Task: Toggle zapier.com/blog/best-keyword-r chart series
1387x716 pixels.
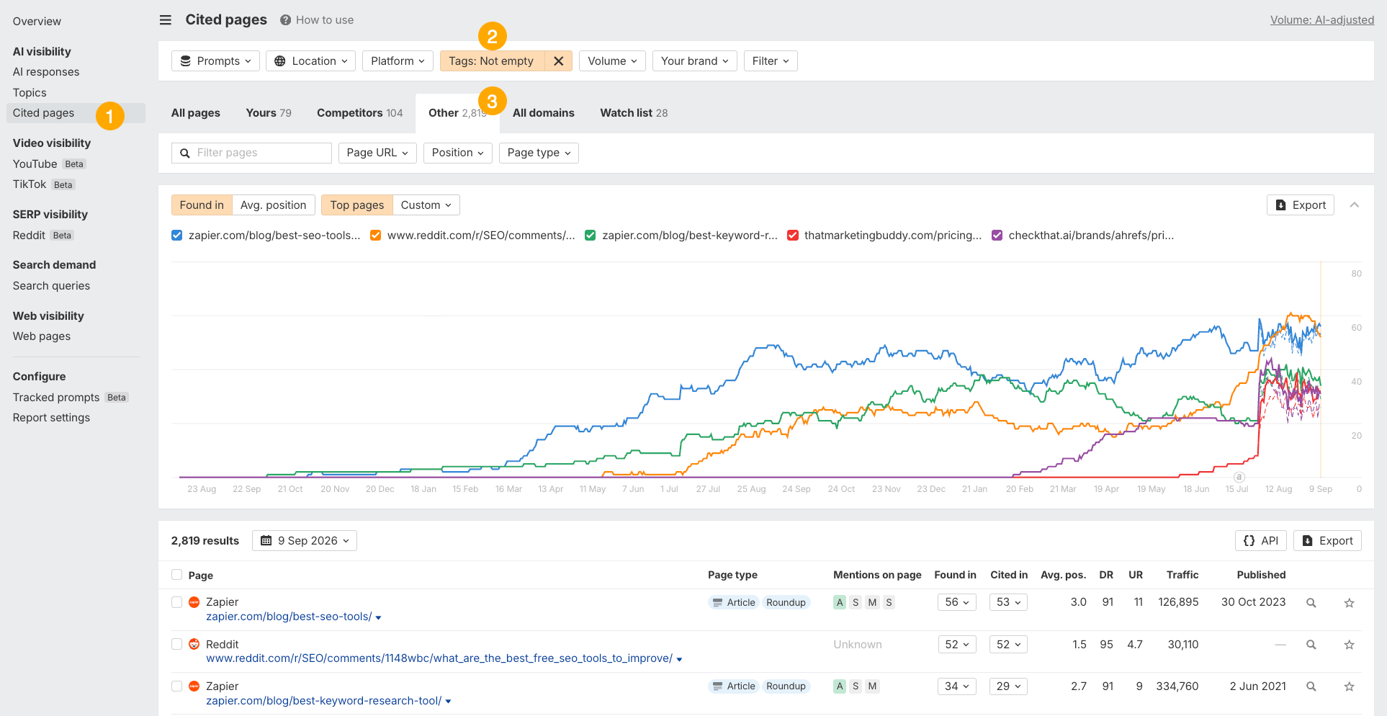Action: point(591,236)
